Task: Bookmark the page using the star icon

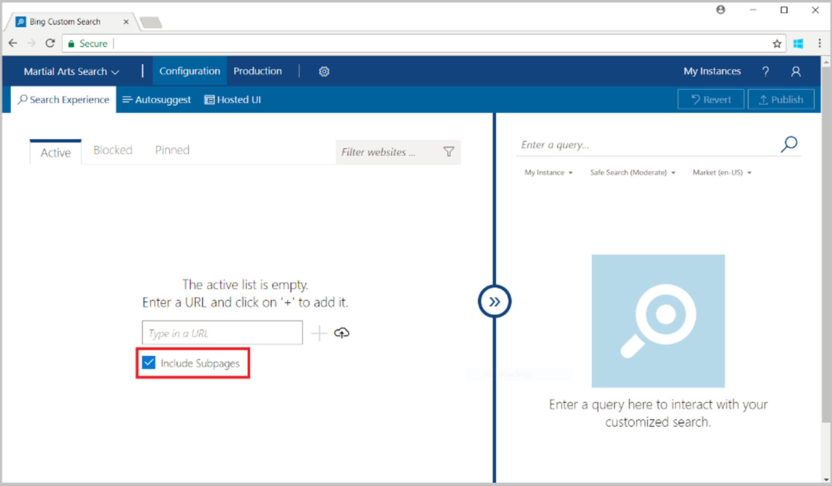Action: tap(777, 43)
